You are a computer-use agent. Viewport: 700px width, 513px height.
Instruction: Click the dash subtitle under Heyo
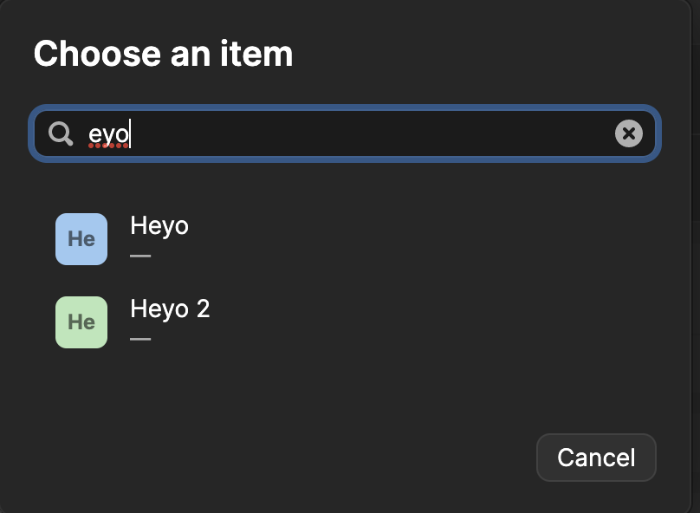[140, 256]
